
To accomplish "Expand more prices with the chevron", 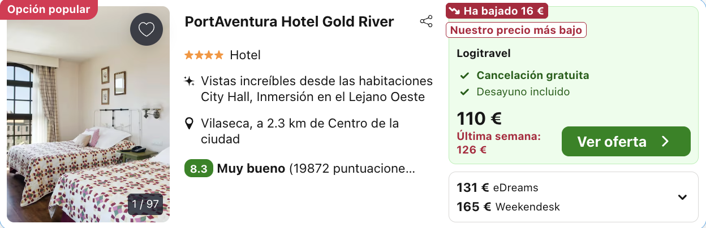I will click(x=682, y=197).
